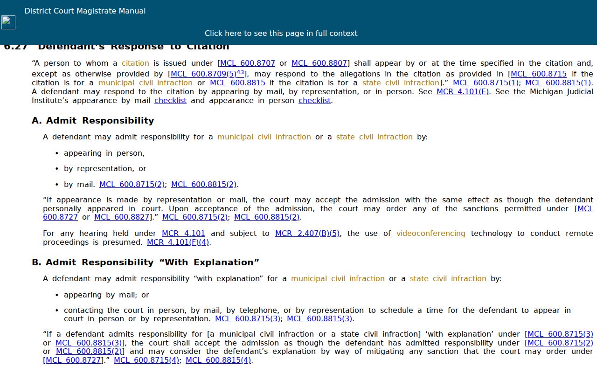597x373 pixels.
Task: Click 'municipal civil infraction' in 'with explanation' sentence
Action: click(338, 279)
